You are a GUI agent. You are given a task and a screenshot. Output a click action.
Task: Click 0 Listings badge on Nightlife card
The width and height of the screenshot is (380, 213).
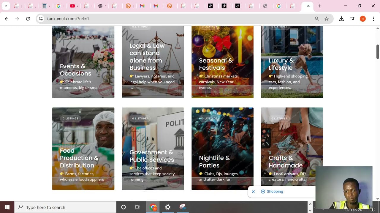coord(210,118)
